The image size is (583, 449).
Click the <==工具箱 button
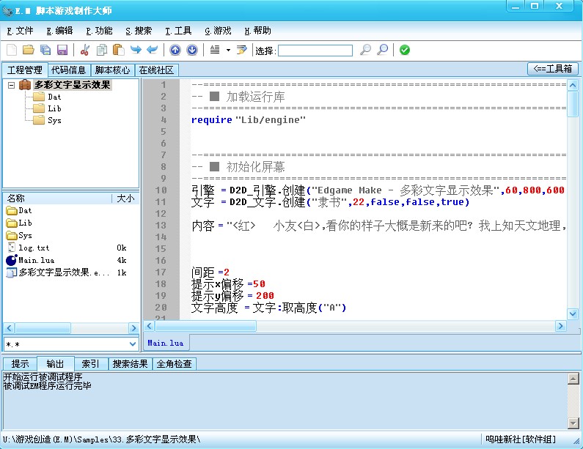(553, 69)
